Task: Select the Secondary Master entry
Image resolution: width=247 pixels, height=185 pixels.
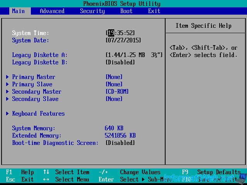Action: click(37, 92)
